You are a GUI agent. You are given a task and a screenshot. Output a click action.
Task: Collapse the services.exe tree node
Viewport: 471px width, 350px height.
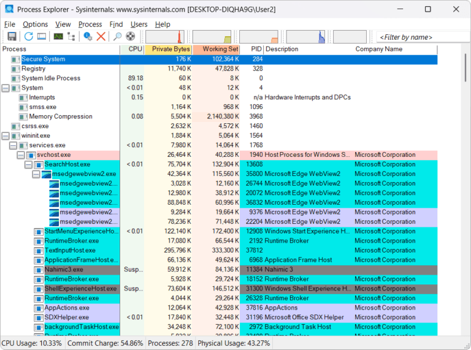pos(13,145)
